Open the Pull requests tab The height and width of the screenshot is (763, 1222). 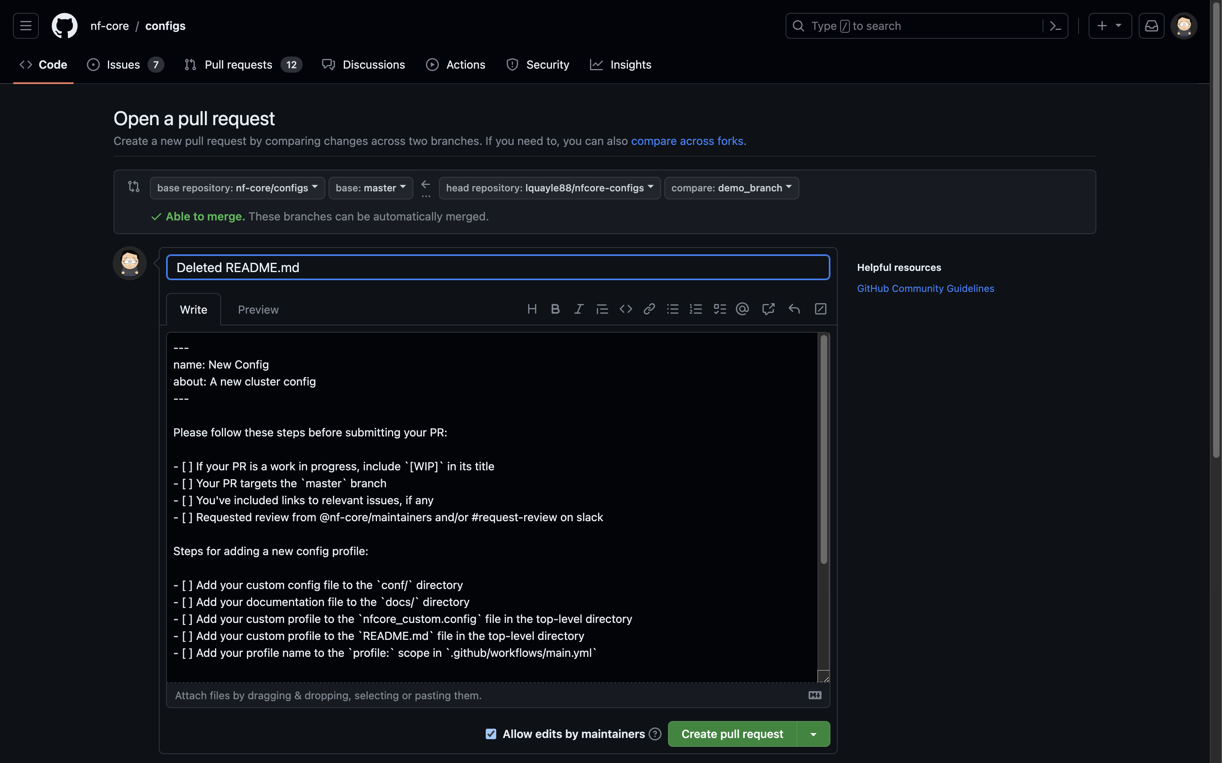click(243, 65)
